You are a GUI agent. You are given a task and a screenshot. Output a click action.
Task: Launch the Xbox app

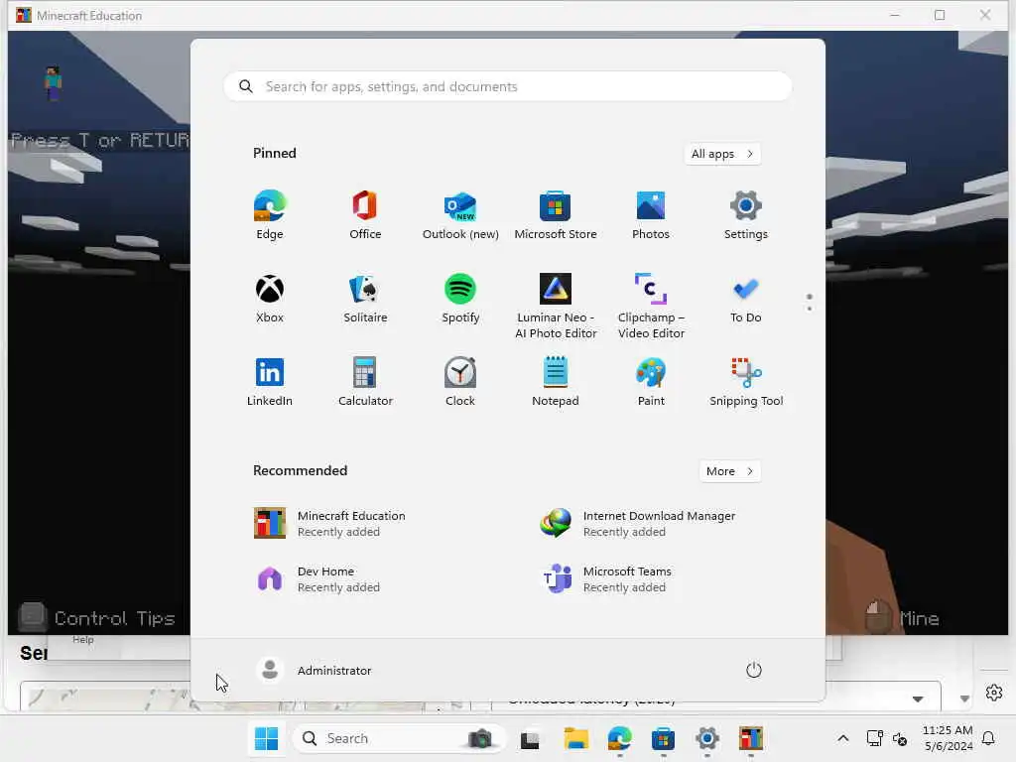[x=270, y=299]
